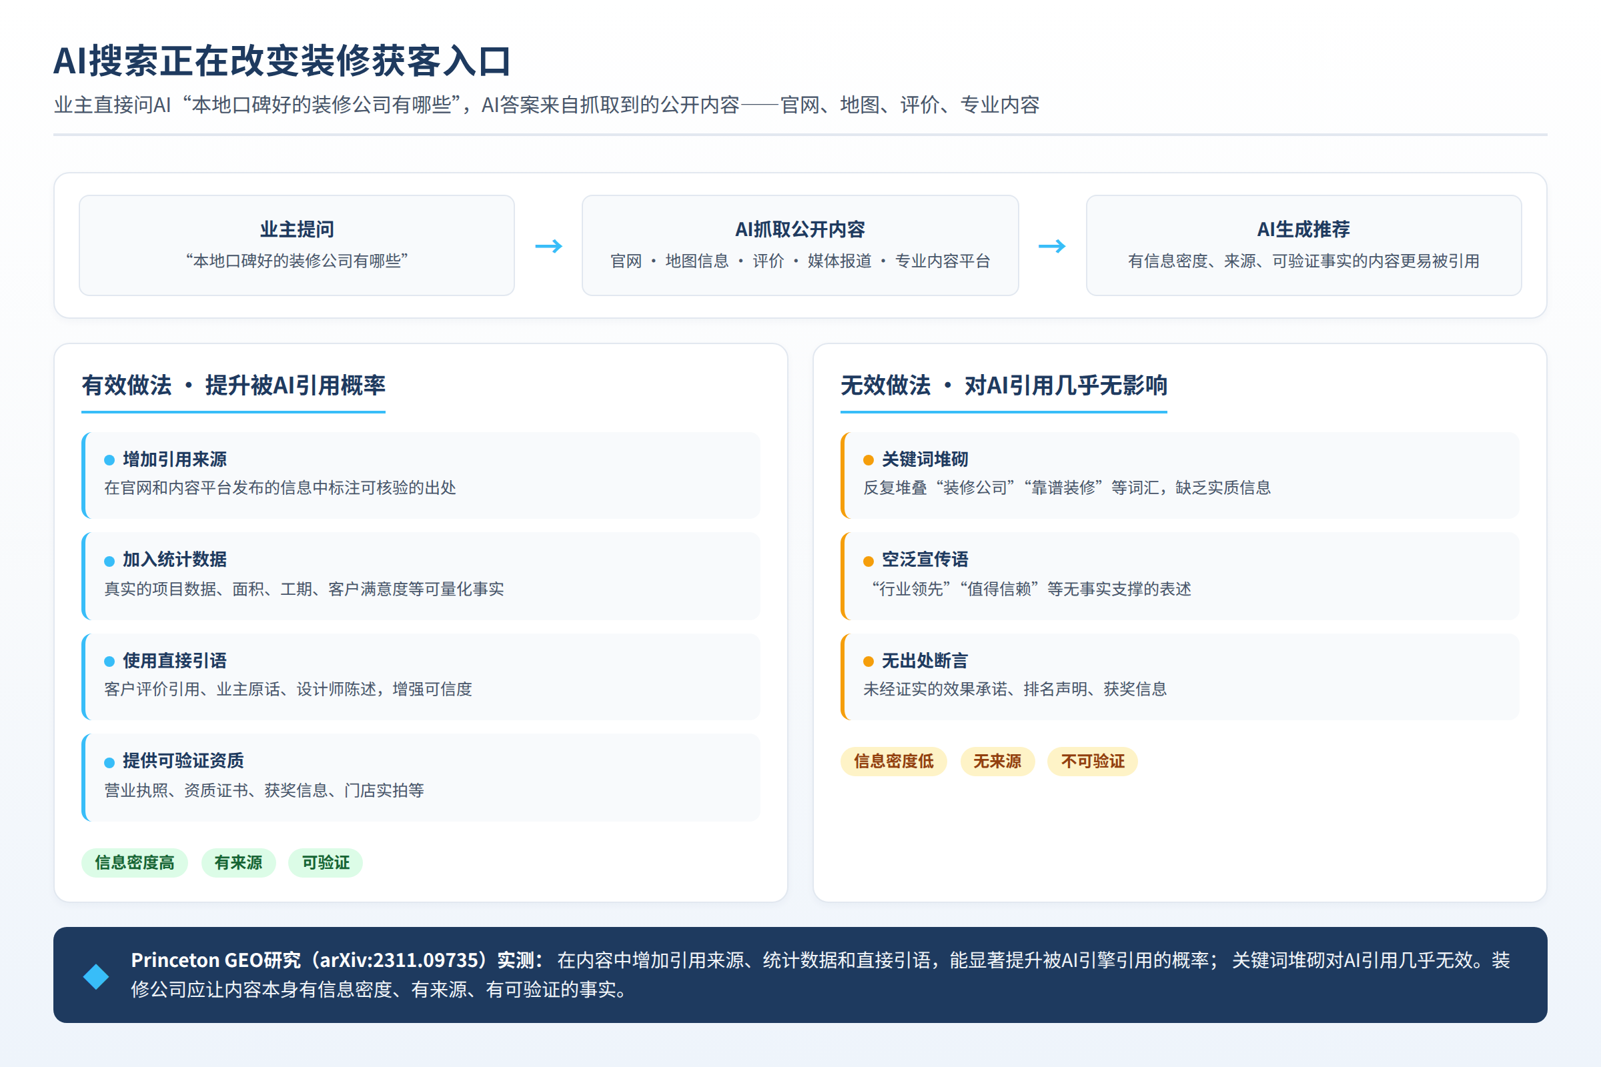The width and height of the screenshot is (1601, 1067).
Task: Select the AI生成推荐 flow card
Action: tap(1303, 245)
